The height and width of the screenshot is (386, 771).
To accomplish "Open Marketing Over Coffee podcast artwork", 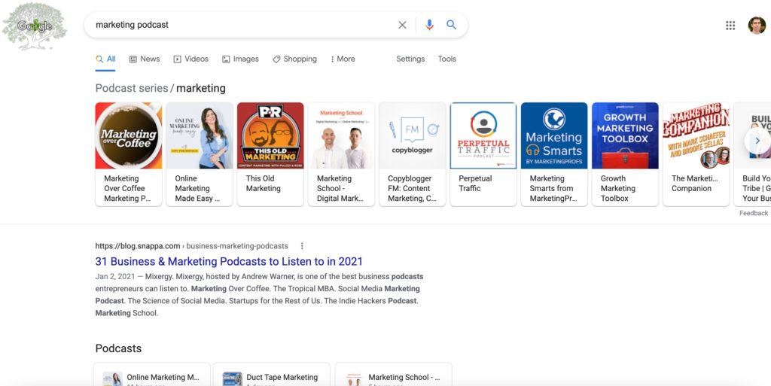I will click(x=128, y=135).
